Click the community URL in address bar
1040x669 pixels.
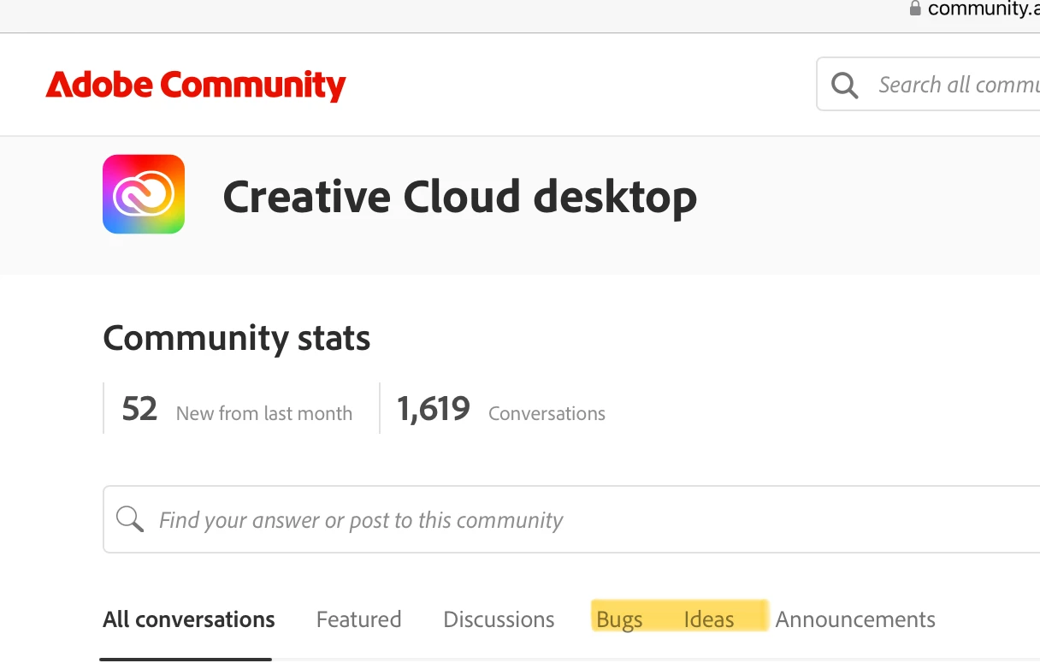pyautogui.click(x=984, y=9)
